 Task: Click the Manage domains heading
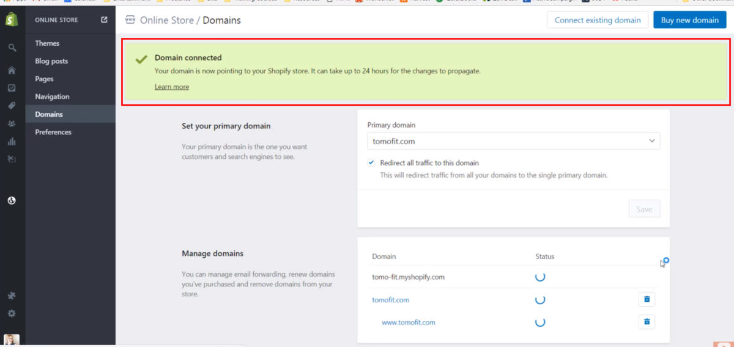212,254
